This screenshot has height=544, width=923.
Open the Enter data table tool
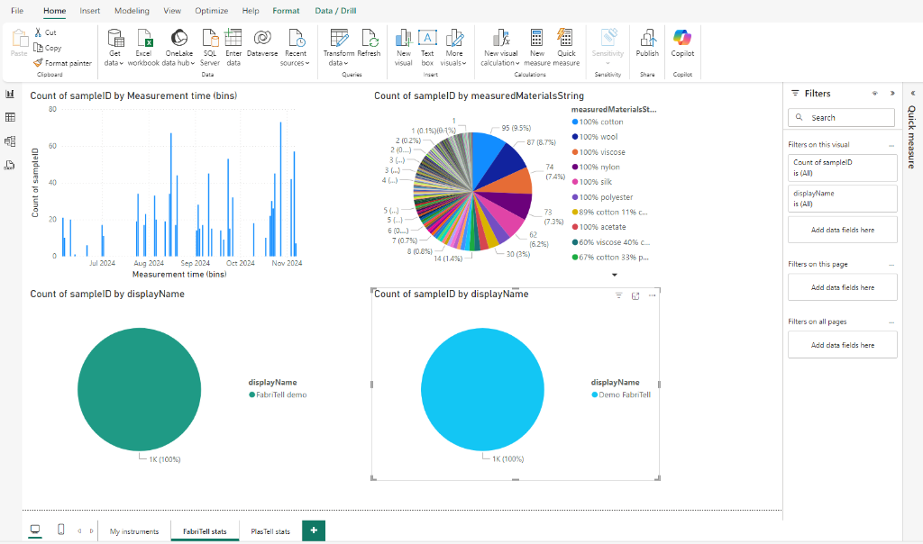pyautogui.click(x=233, y=47)
